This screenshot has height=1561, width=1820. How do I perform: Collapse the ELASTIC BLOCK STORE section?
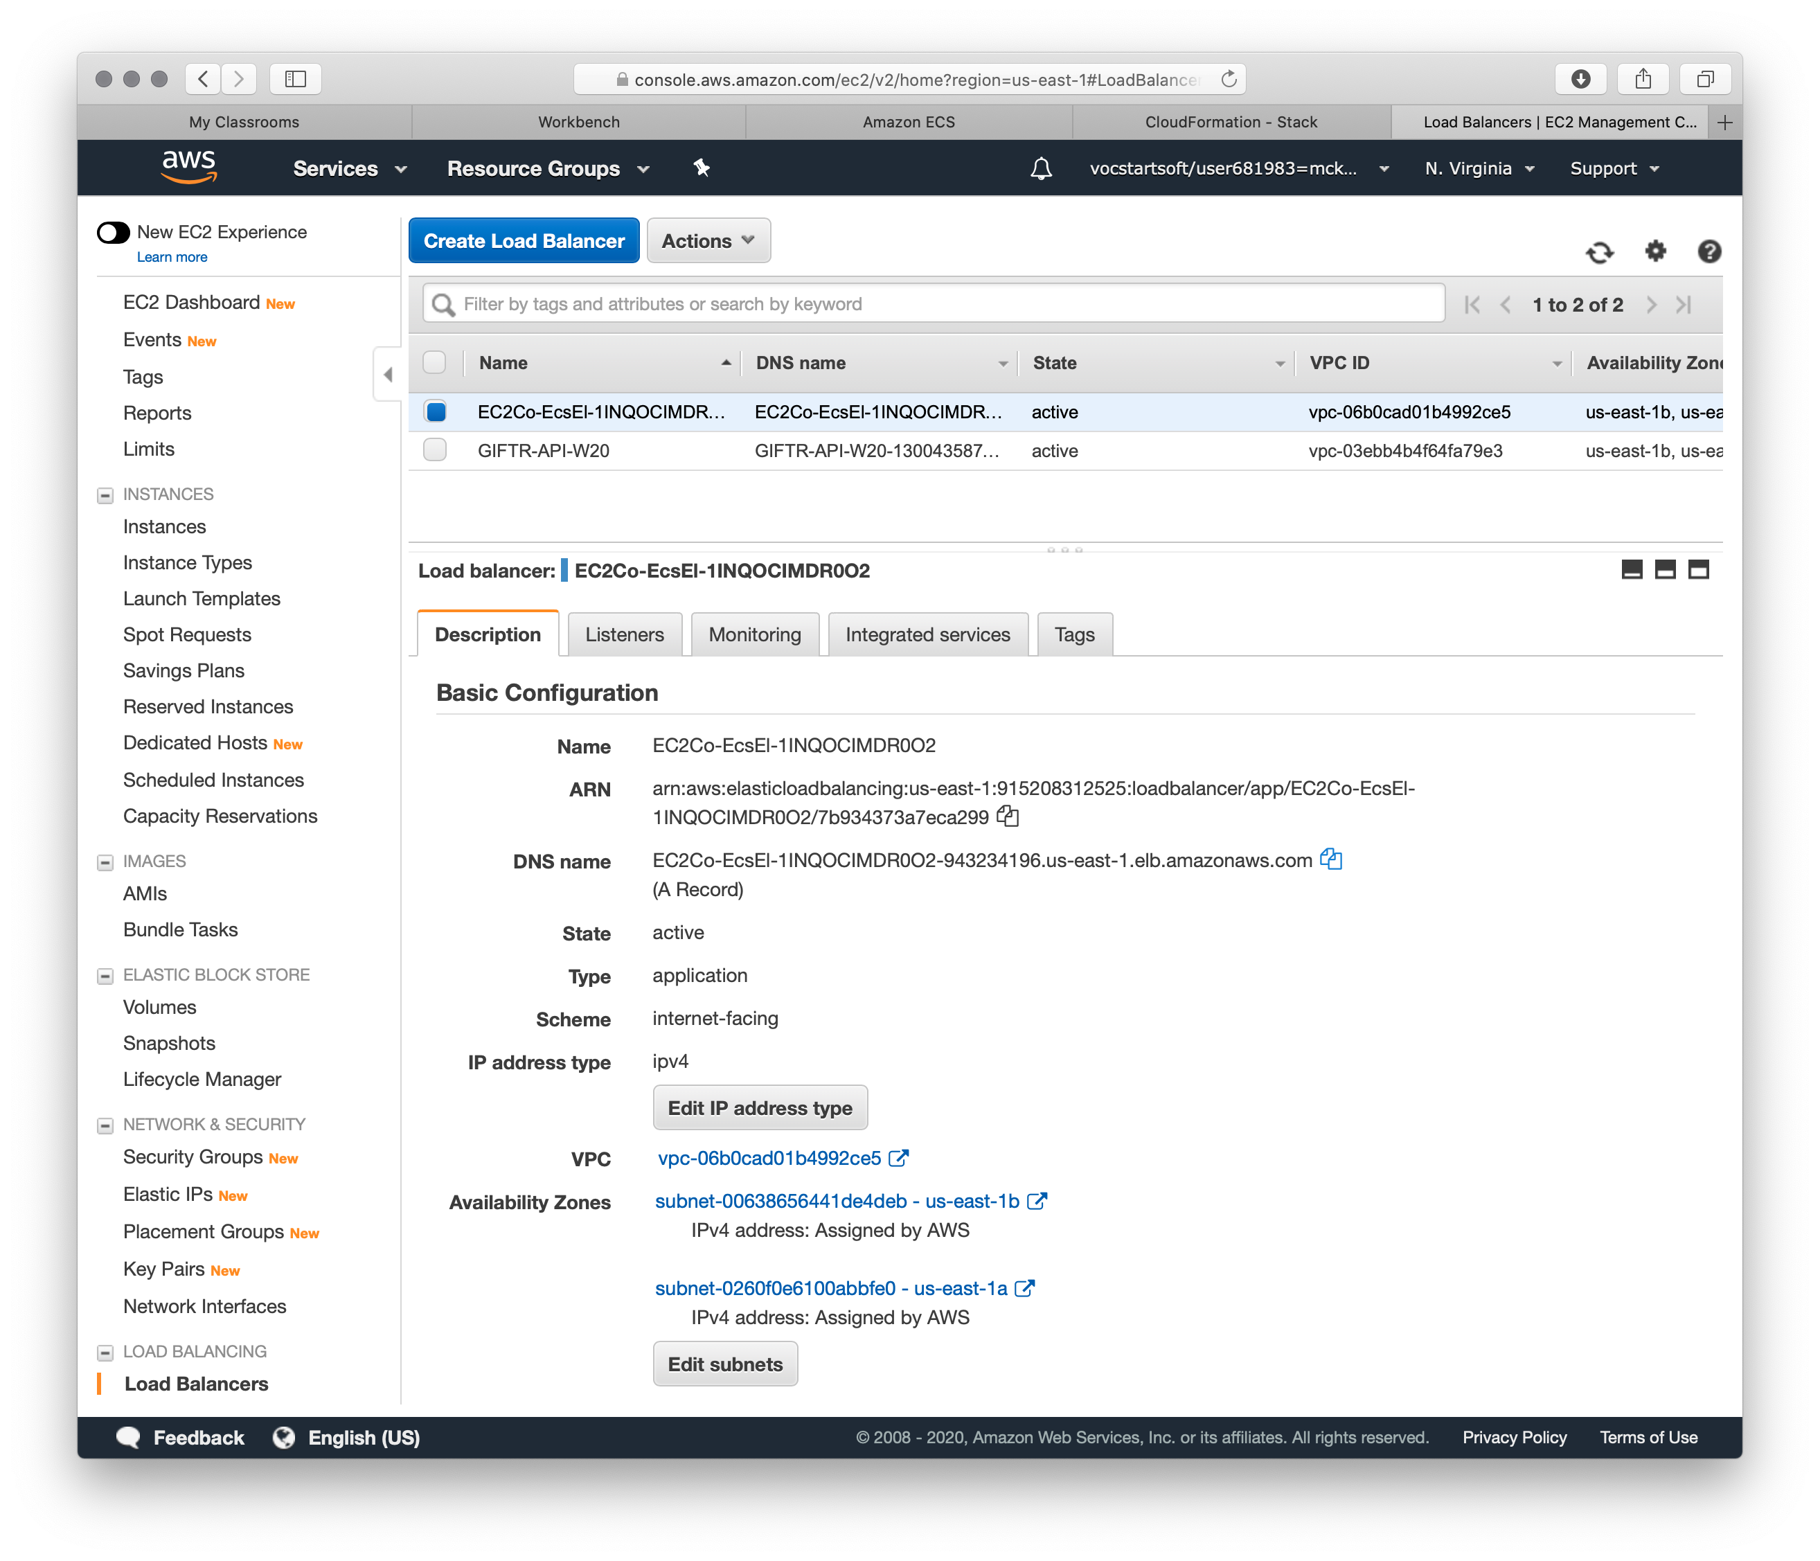(105, 975)
